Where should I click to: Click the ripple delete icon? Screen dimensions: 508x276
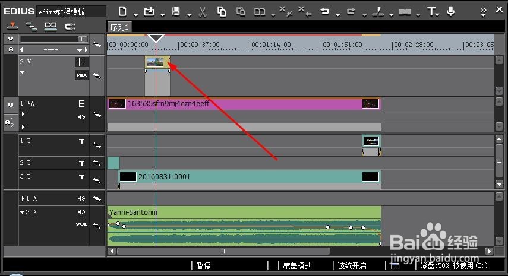pyautogui.click(x=286, y=11)
